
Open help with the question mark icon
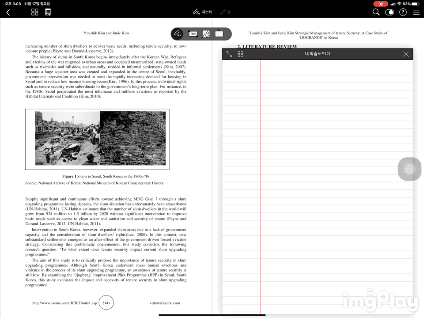[x=403, y=12]
